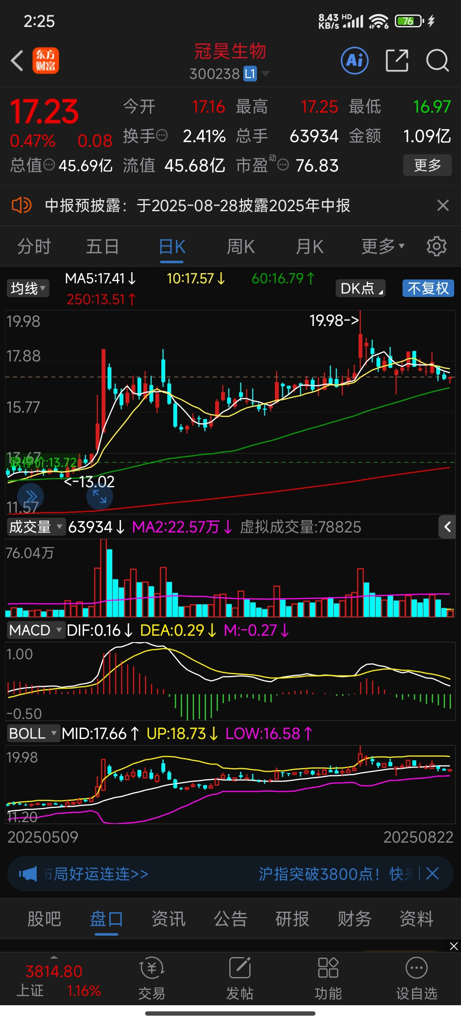Select the 盘口 tab

[x=106, y=919]
